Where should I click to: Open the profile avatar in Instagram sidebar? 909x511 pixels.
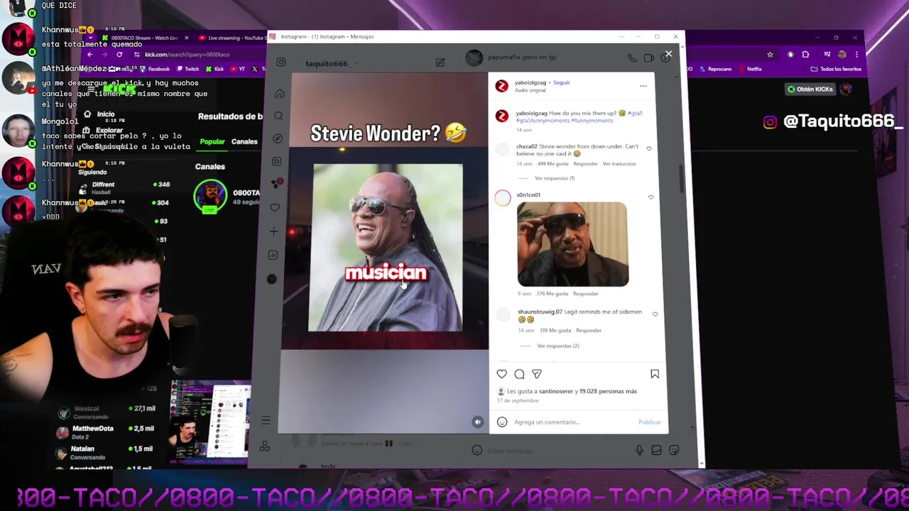point(271,279)
